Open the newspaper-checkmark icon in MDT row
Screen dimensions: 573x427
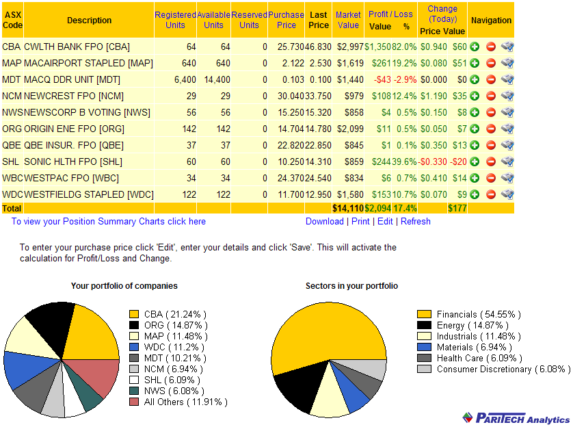(507, 79)
